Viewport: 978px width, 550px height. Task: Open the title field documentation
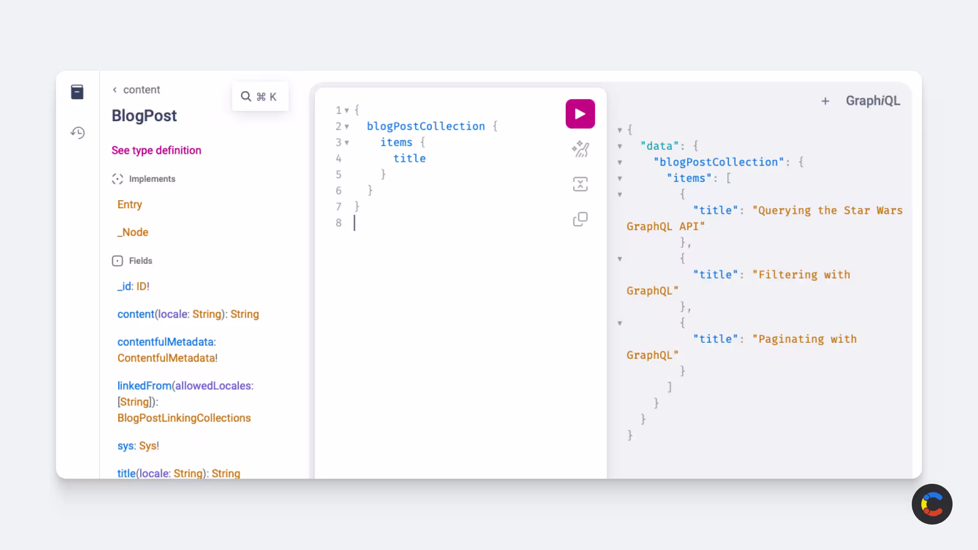point(126,473)
